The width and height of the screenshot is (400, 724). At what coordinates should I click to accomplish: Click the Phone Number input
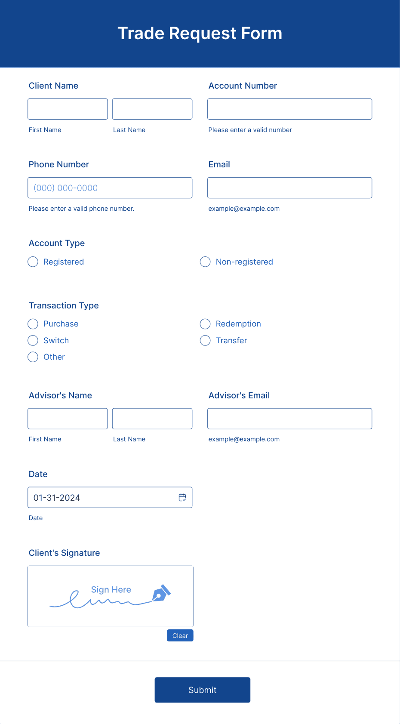click(110, 188)
